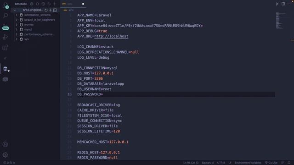294x165 pixels.
Task: Click the MEMCACHED_HOST=127.0.0.1 line
Action: tap(102, 142)
